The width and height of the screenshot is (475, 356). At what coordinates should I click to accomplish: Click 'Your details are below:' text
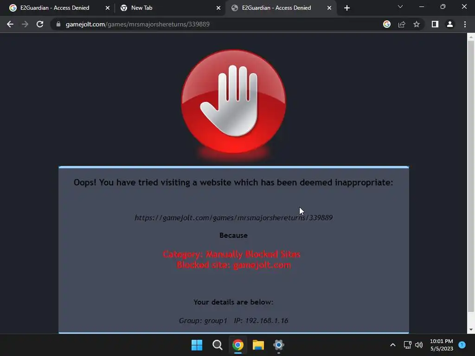coord(234,302)
